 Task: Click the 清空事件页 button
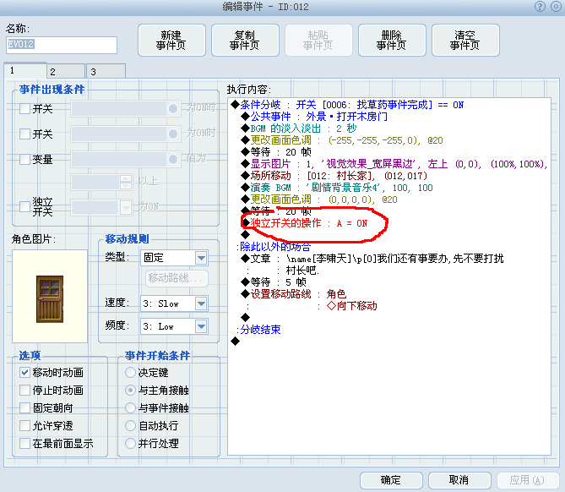point(465,40)
